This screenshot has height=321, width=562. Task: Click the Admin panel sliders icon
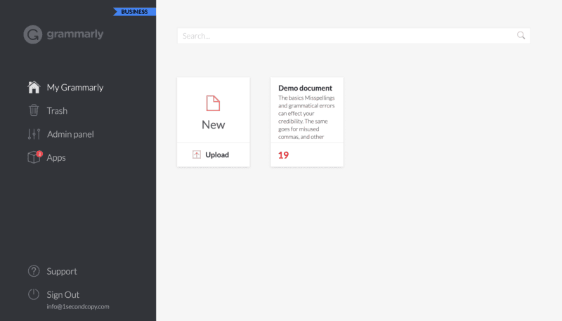(x=34, y=134)
